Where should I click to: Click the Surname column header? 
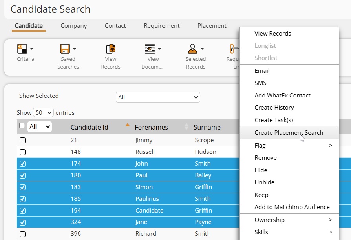[207, 127]
